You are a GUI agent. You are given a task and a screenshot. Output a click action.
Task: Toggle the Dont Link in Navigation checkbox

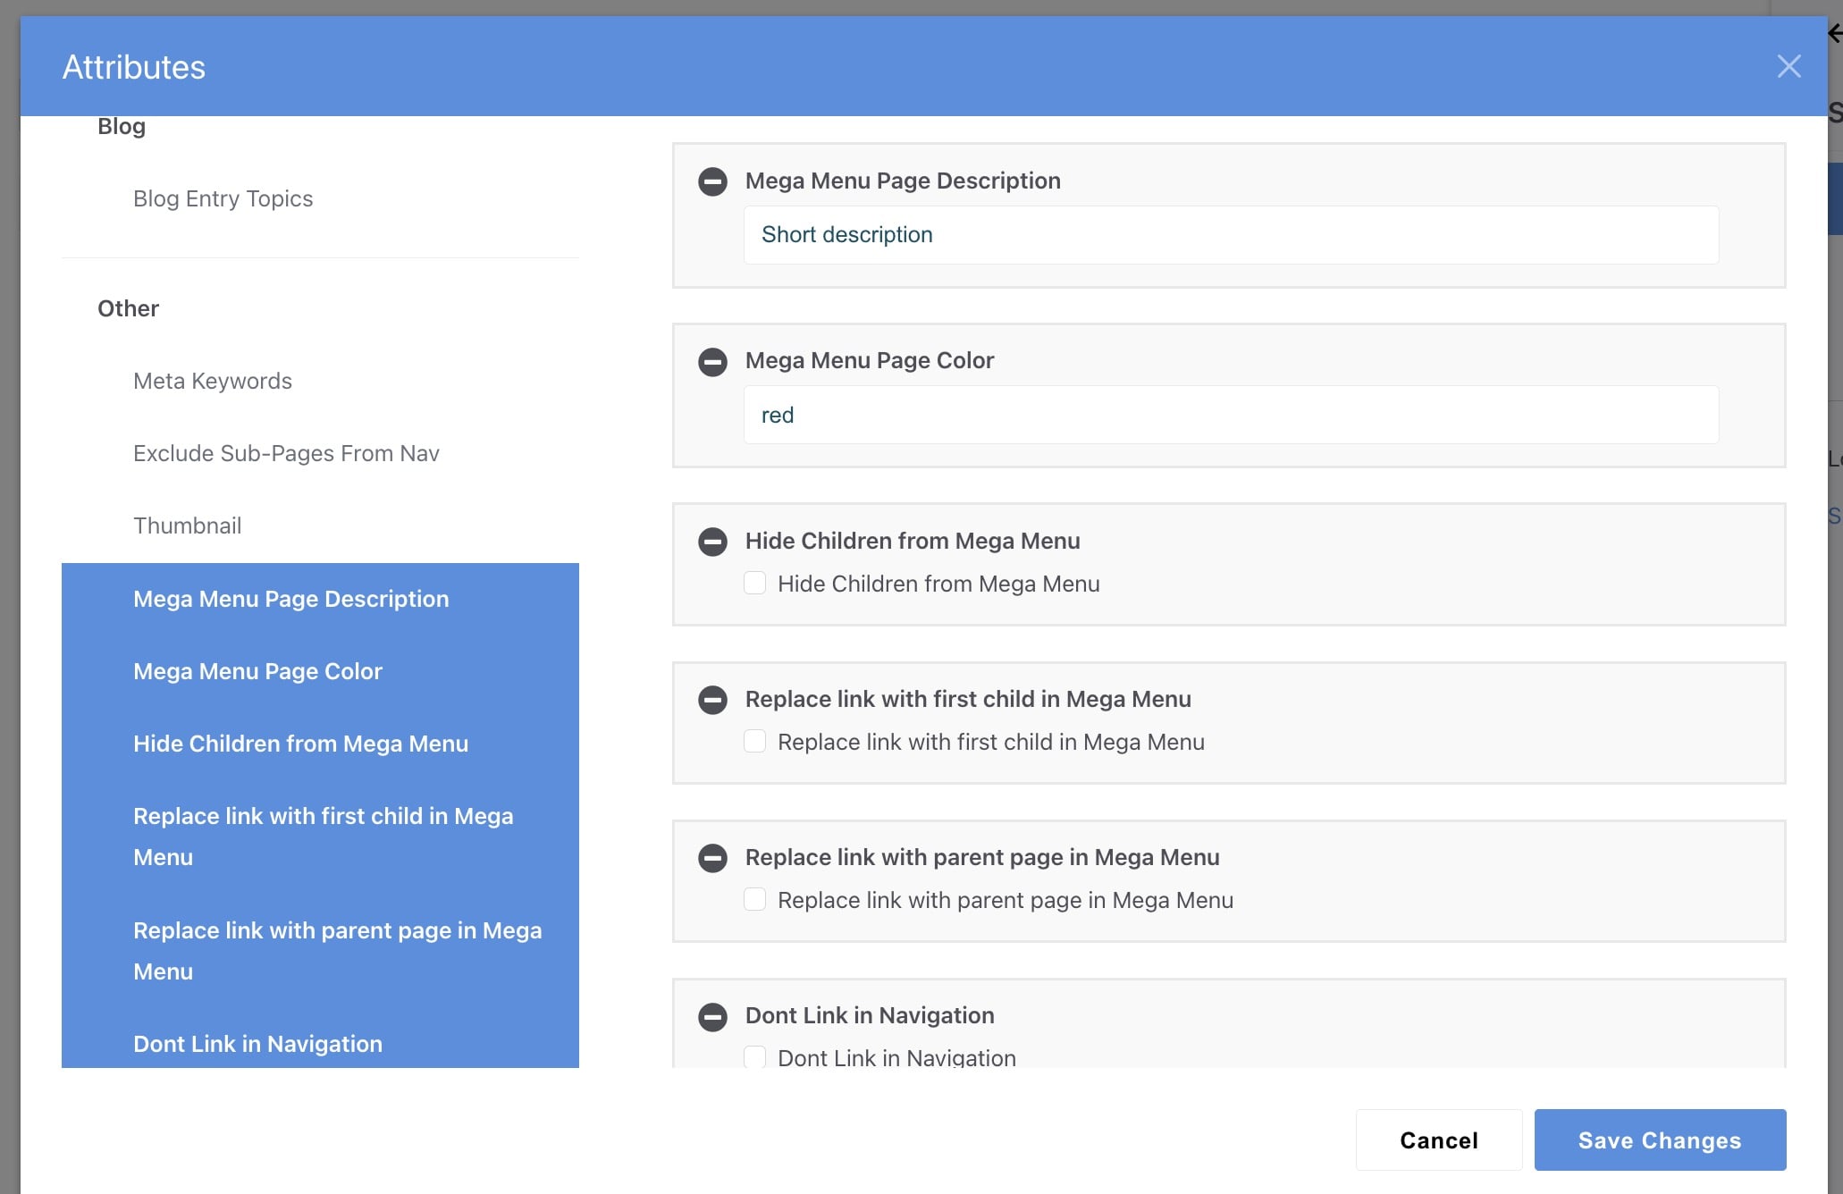pos(755,1057)
